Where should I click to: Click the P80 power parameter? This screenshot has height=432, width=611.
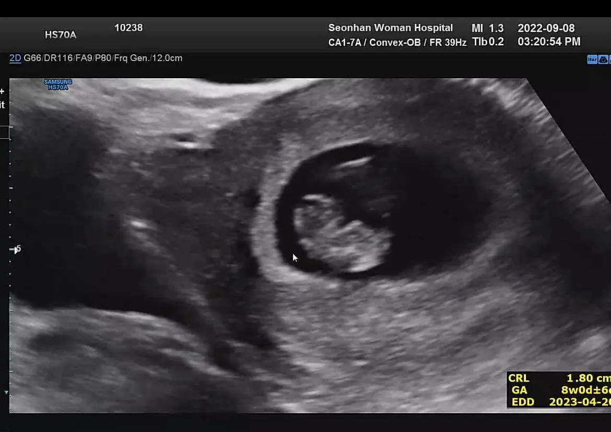click(x=103, y=58)
